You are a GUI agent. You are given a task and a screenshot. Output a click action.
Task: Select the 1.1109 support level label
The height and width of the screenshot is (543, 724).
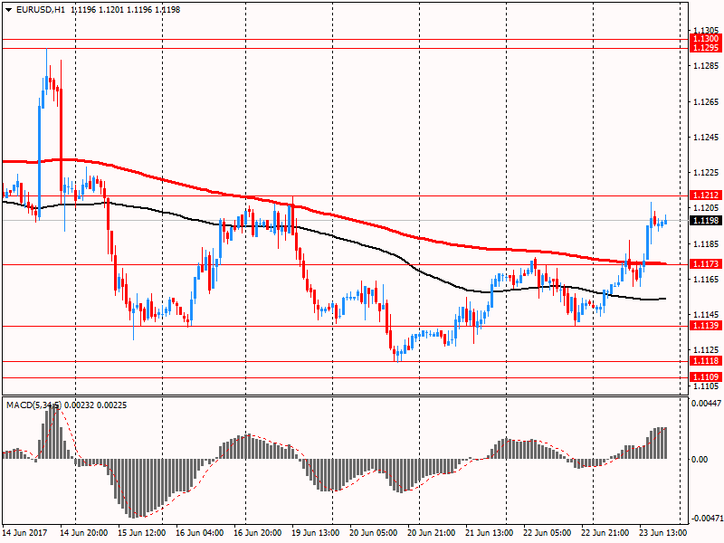pyautogui.click(x=706, y=377)
